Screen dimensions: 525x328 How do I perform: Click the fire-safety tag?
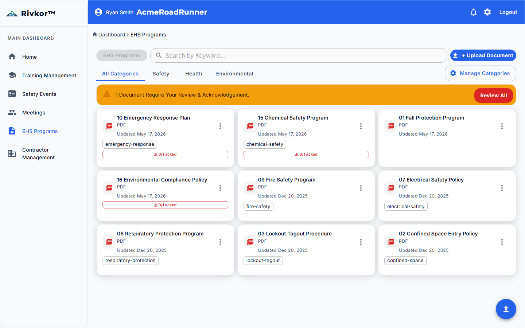pyautogui.click(x=258, y=206)
